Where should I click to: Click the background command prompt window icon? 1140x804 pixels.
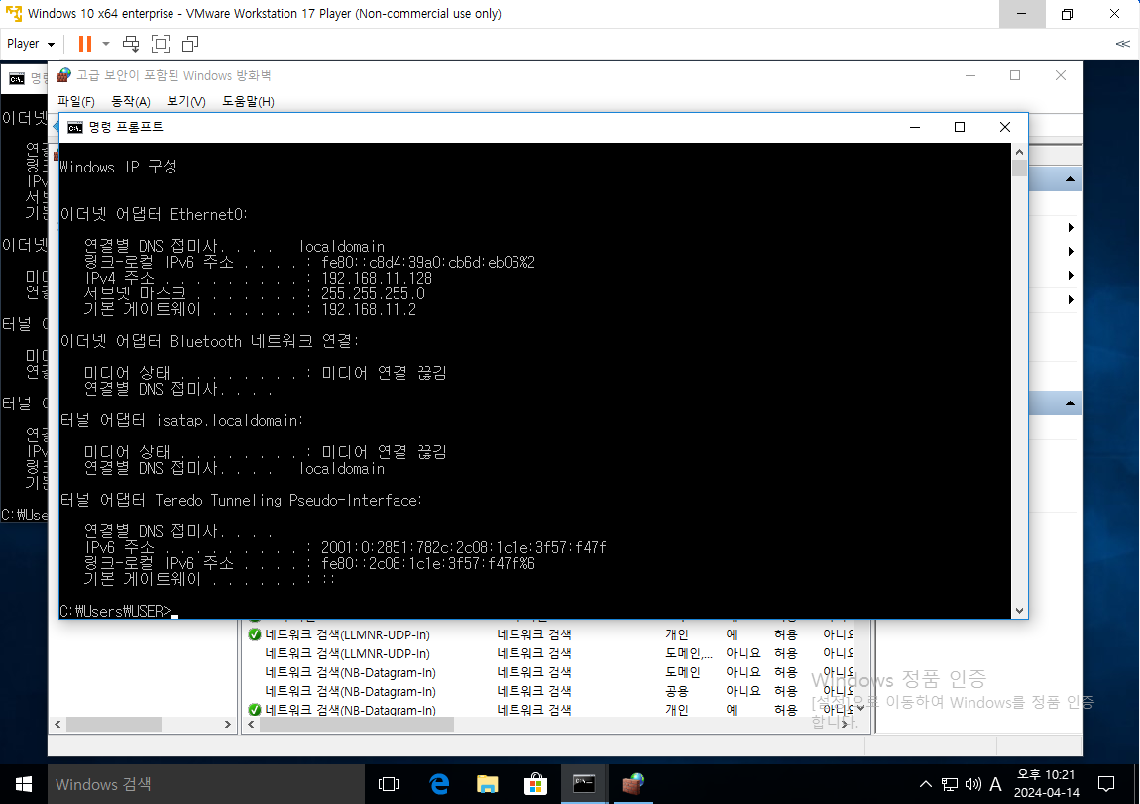tap(17, 78)
